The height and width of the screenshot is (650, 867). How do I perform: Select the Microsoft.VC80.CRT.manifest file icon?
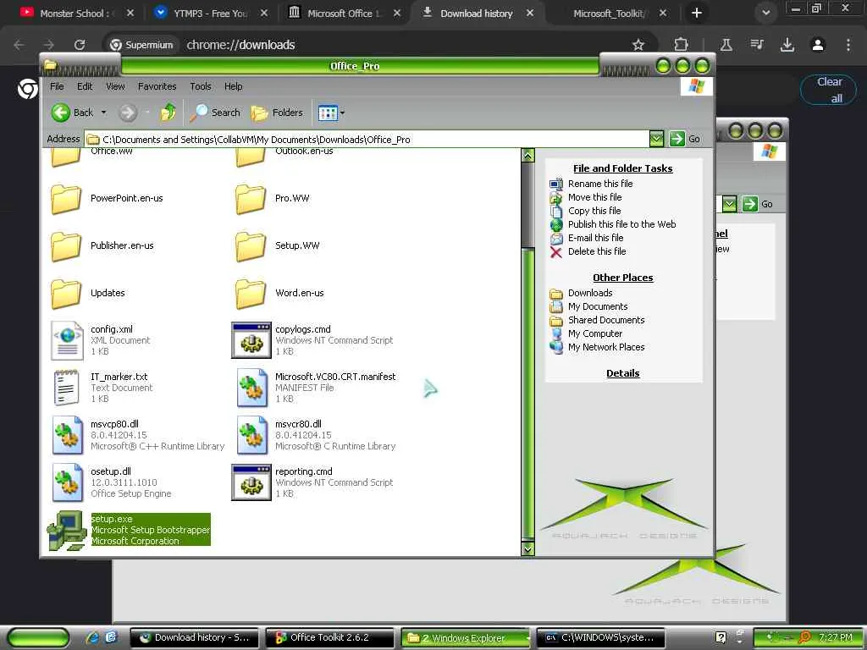click(x=252, y=388)
